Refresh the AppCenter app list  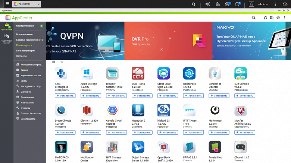point(265,18)
